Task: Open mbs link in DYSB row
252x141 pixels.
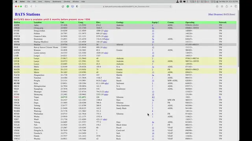Action: coord(106,31)
